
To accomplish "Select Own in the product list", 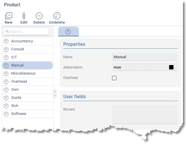I will [27, 90].
